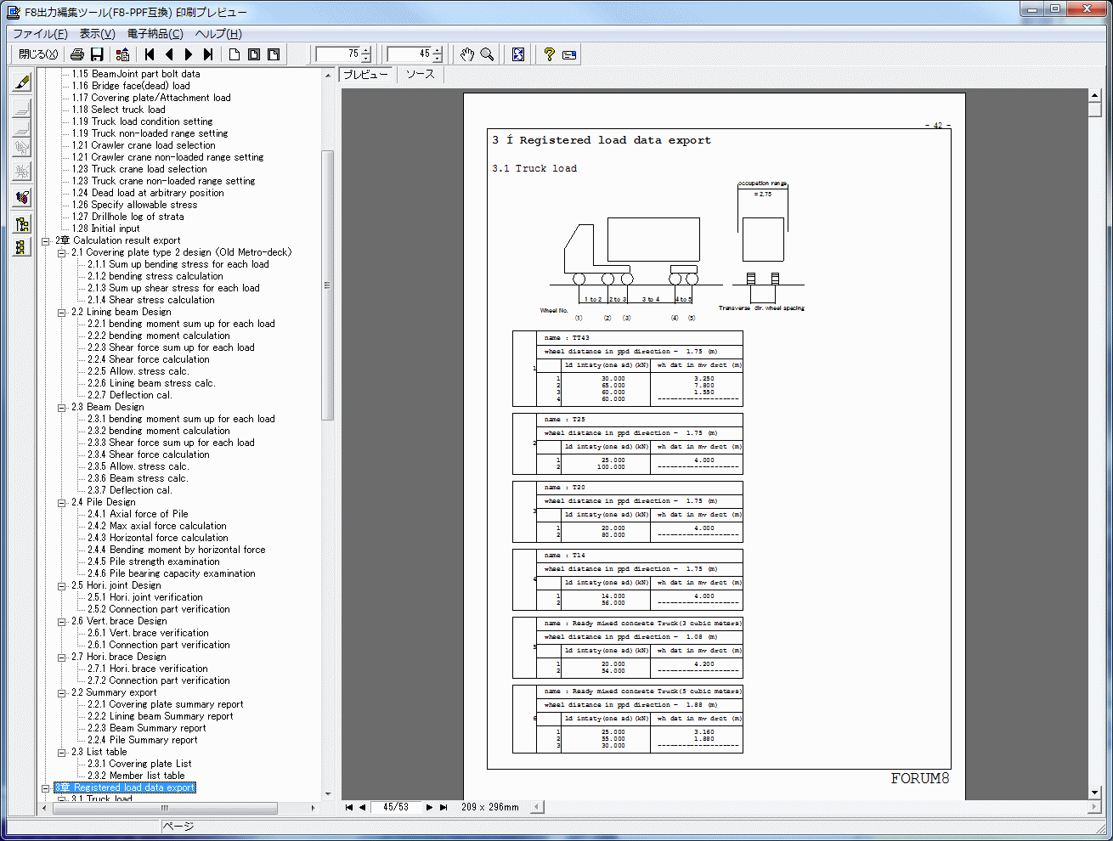Go to last page with toolbar arrow
This screenshot has width=1113, height=841.
tap(208, 54)
